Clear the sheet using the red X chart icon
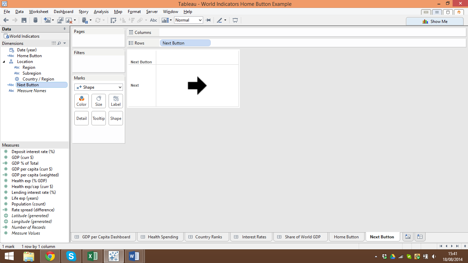The height and width of the screenshot is (263, 468). click(x=69, y=20)
